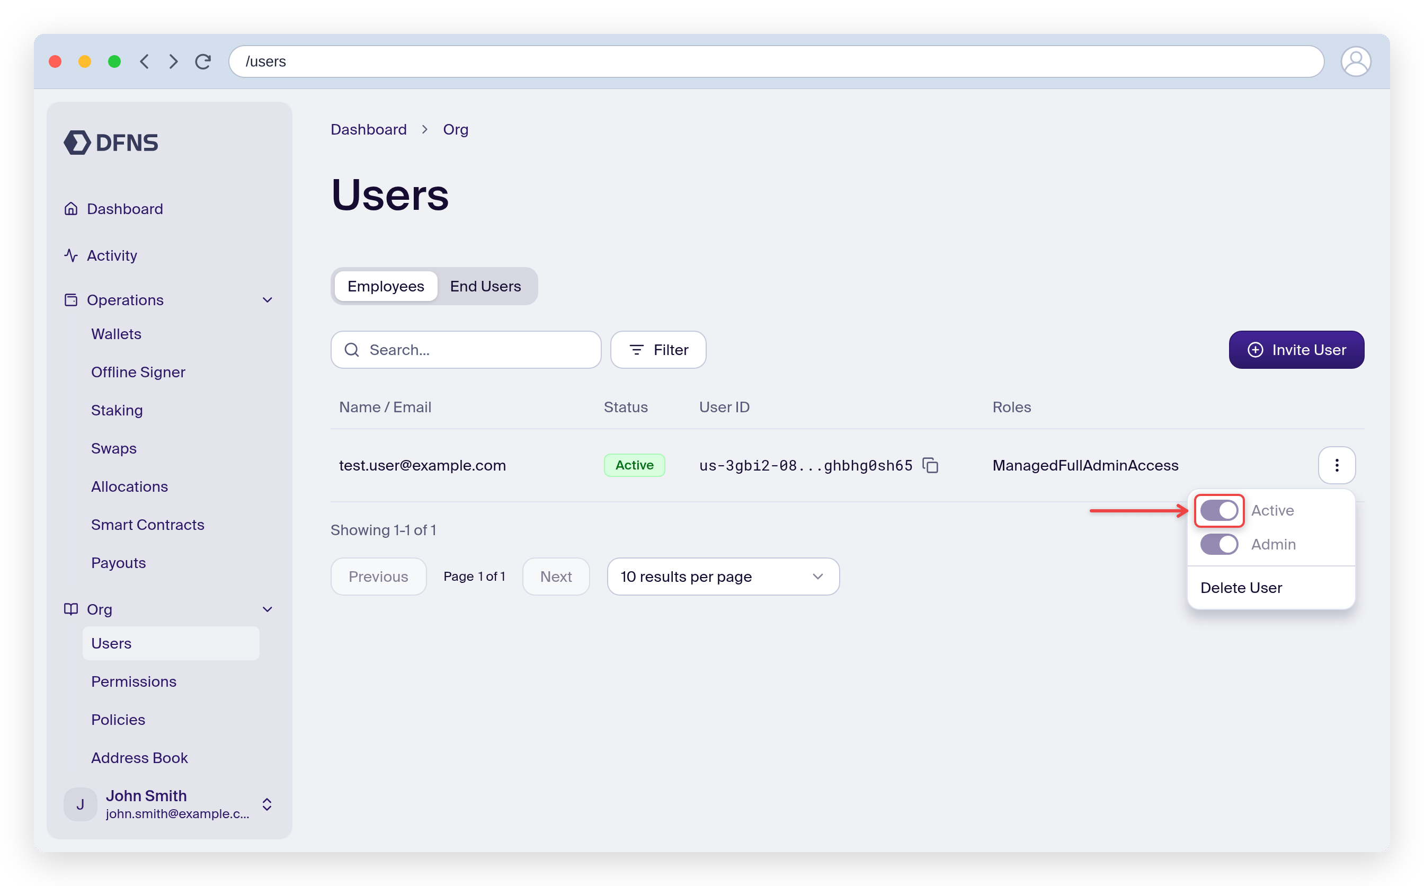Image resolution: width=1424 pixels, height=886 pixels.
Task: Click the Roles column header
Action: (1012, 407)
